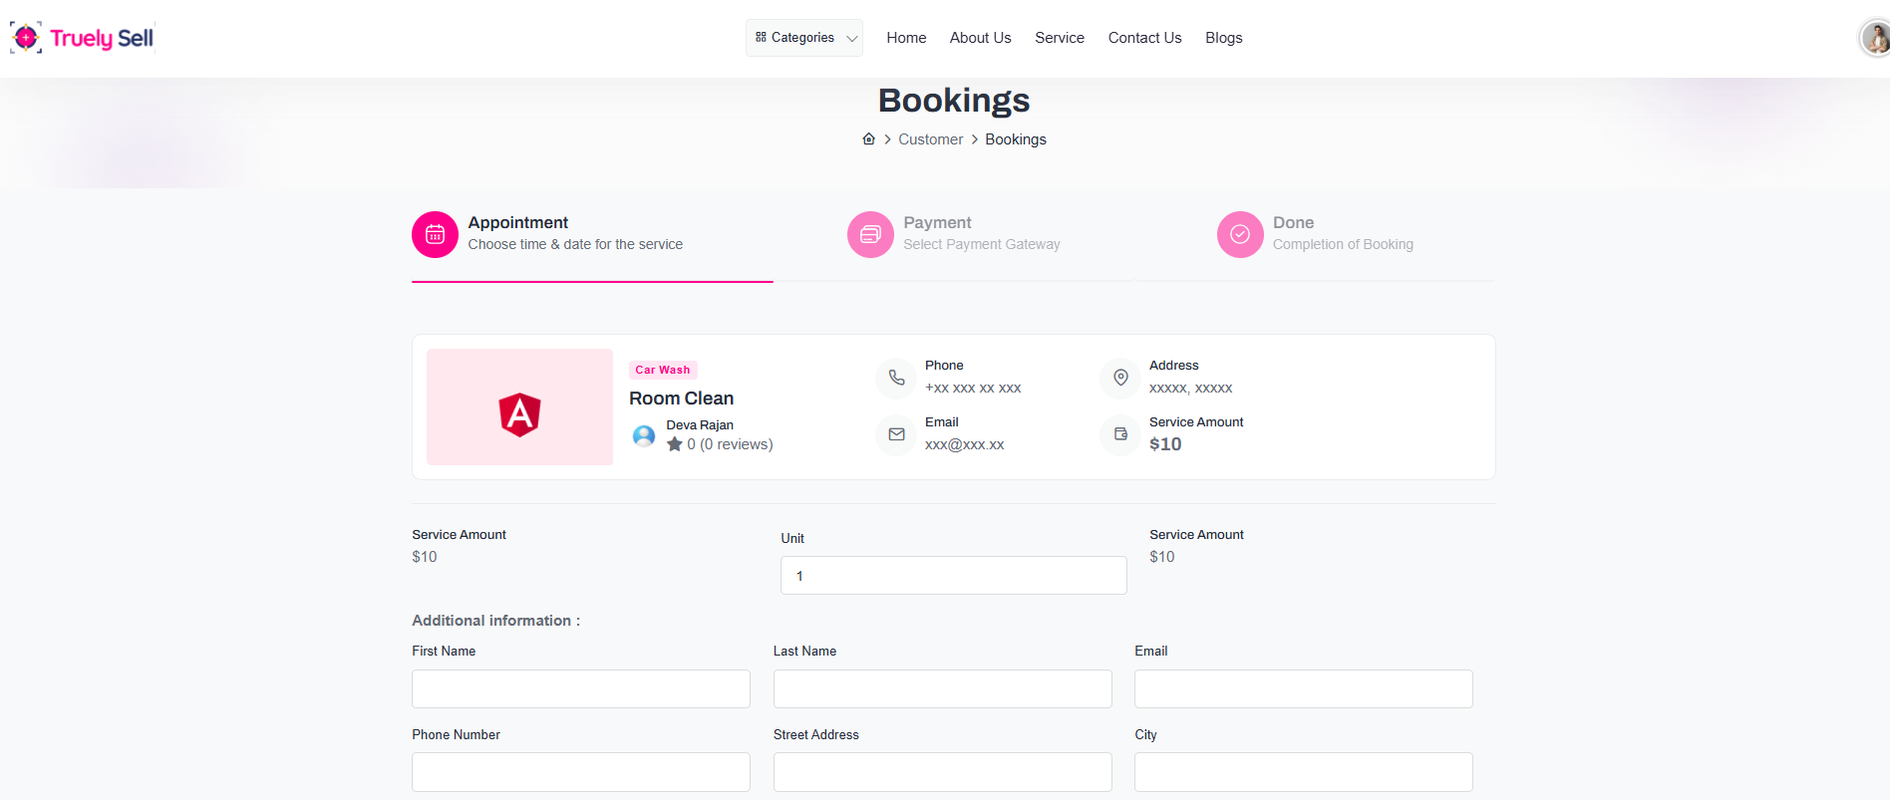Screen dimensions: 1890x800
Task: Visit the Blogs page
Action: (1223, 38)
